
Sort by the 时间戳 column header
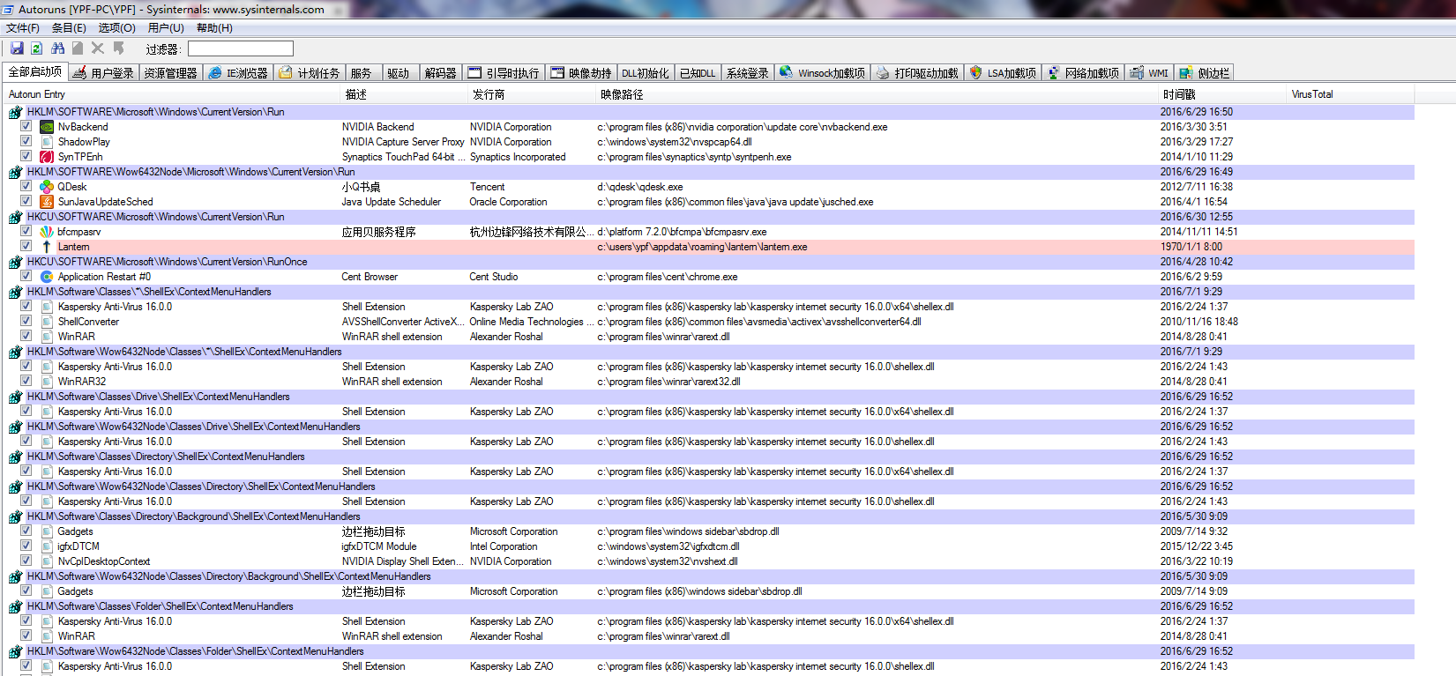[1224, 94]
